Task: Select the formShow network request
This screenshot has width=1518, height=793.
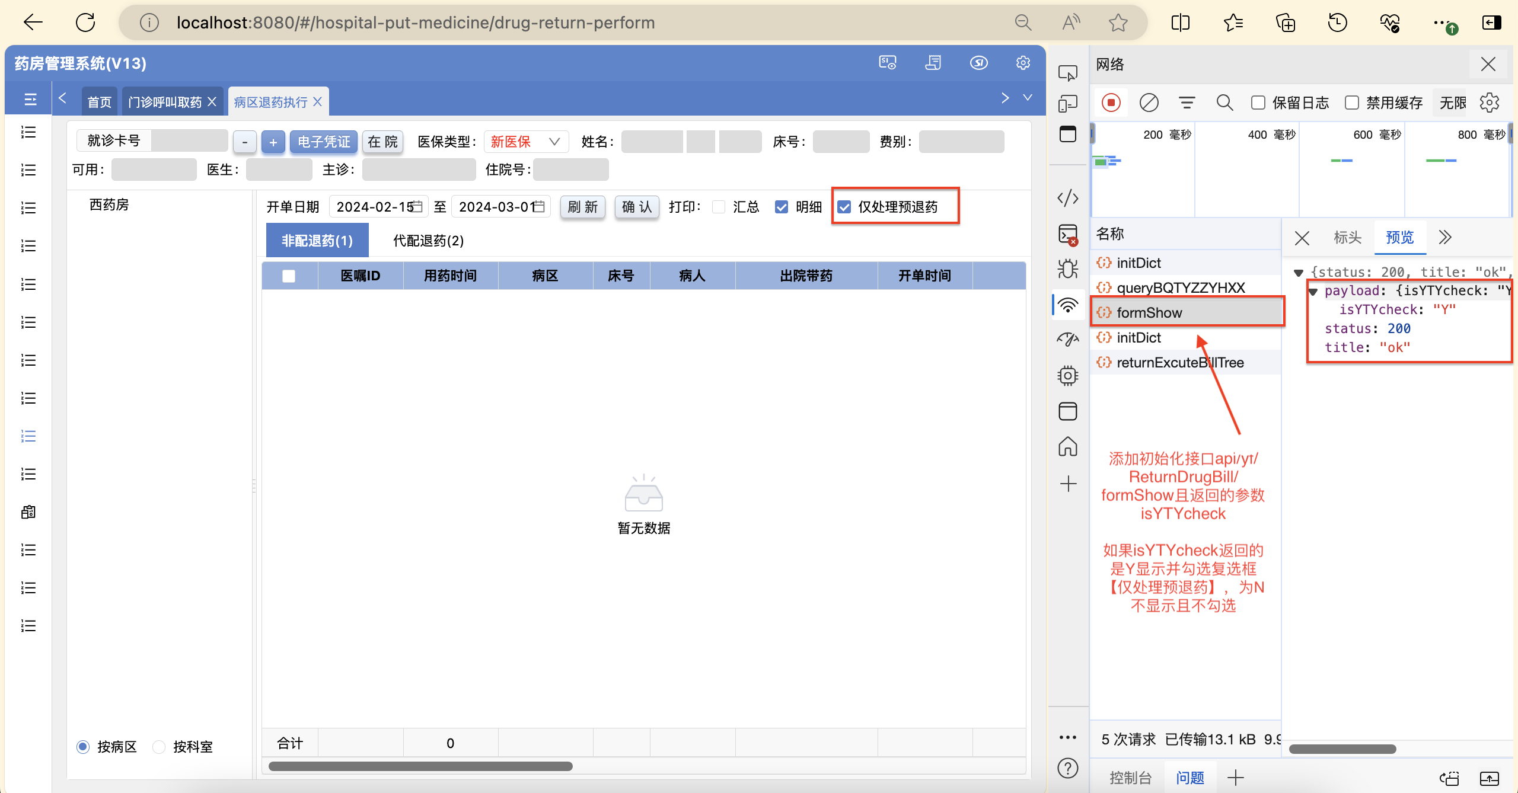Action: point(1149,312)
